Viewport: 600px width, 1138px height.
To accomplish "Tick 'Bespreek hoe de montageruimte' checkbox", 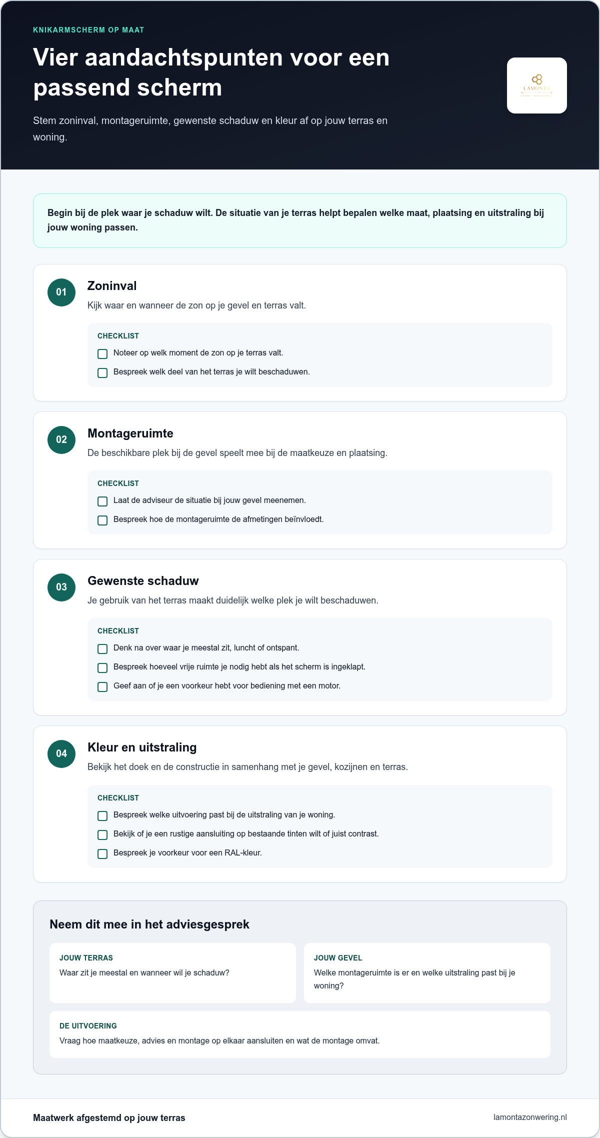I will 102,520.
